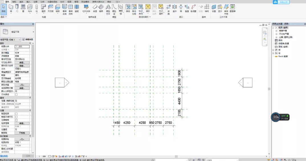Open the Insert (插入) ribbon tab
The width and height of the screenshot is (306, 161).
pos(28,2)
